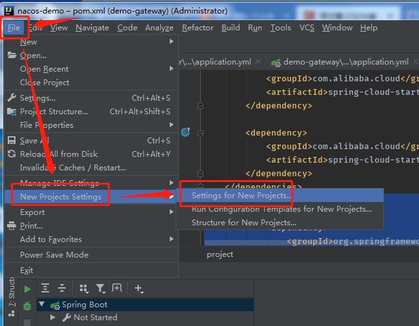Choose Invalidate Caches / Restart...
This screenshot has width=419, height=326.
[x=92, y=168]
